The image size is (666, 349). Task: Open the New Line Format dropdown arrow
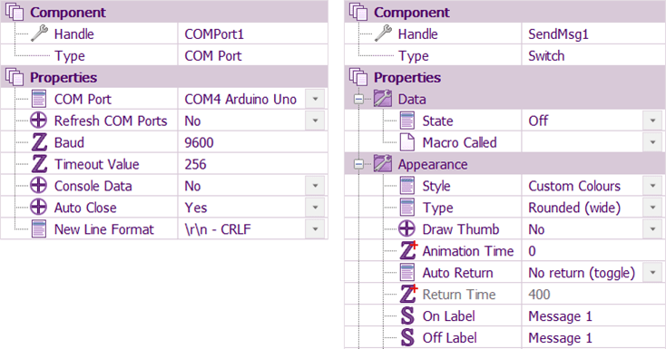click(x=315, y=228)
